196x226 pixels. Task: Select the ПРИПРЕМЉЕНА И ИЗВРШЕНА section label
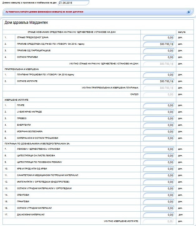[22, 69]
